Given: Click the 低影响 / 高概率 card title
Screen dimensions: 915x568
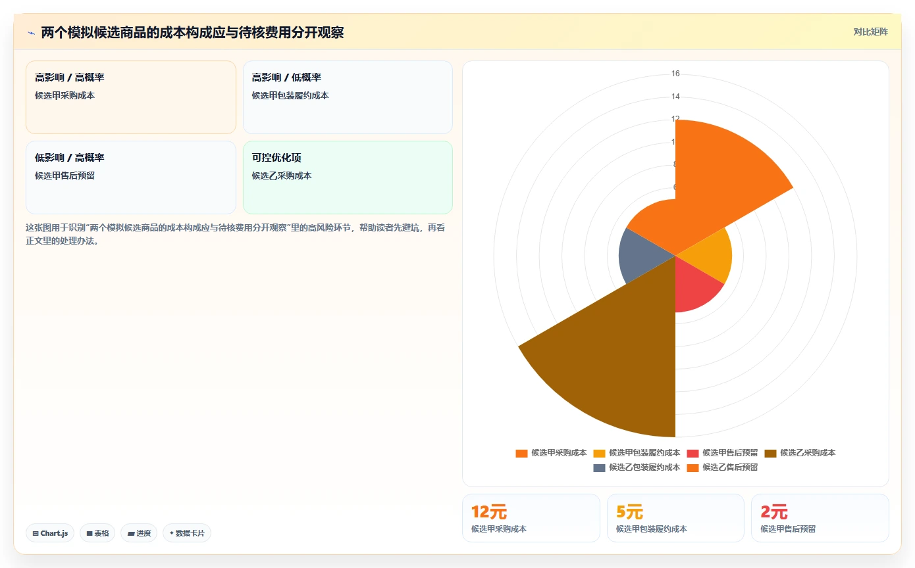Looking at the screenshot, I should 69,158.
